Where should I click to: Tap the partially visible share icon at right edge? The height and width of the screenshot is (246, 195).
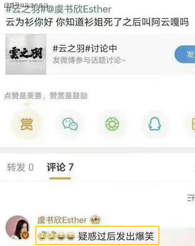(x=193, y=124)
